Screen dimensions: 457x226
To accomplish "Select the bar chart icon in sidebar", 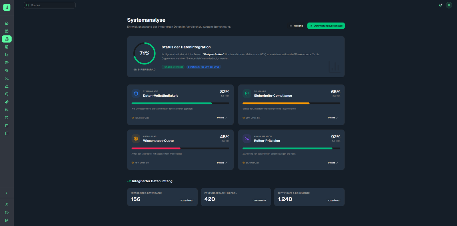I will [7, 55].
